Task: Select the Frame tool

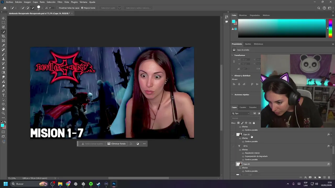Action: [3, 41]
